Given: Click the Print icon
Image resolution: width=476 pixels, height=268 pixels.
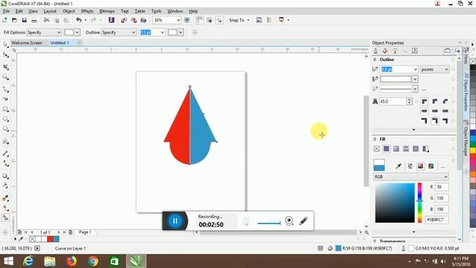Looking at the screenshot, I should 34,20.
